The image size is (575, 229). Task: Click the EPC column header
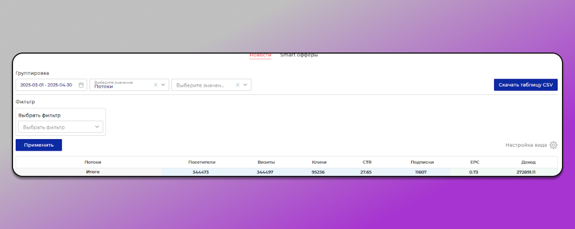click(x=475, y=162)
